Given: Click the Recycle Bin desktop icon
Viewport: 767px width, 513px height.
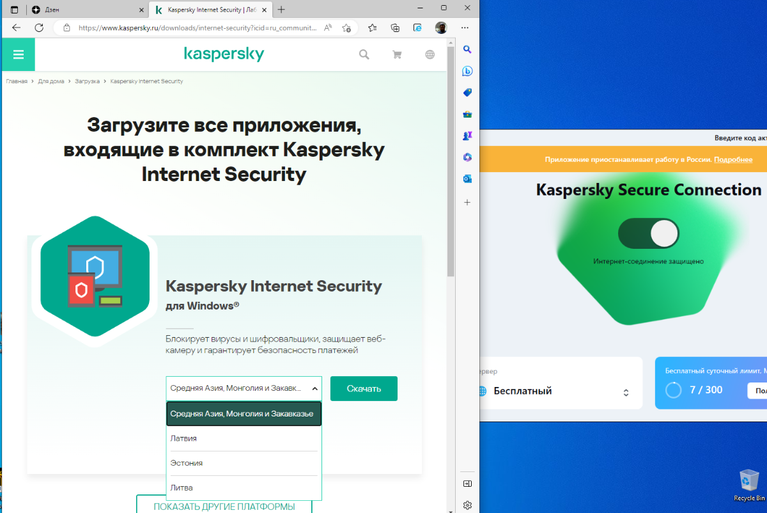Looking at the screenshot, I should (x=749, y=485).
